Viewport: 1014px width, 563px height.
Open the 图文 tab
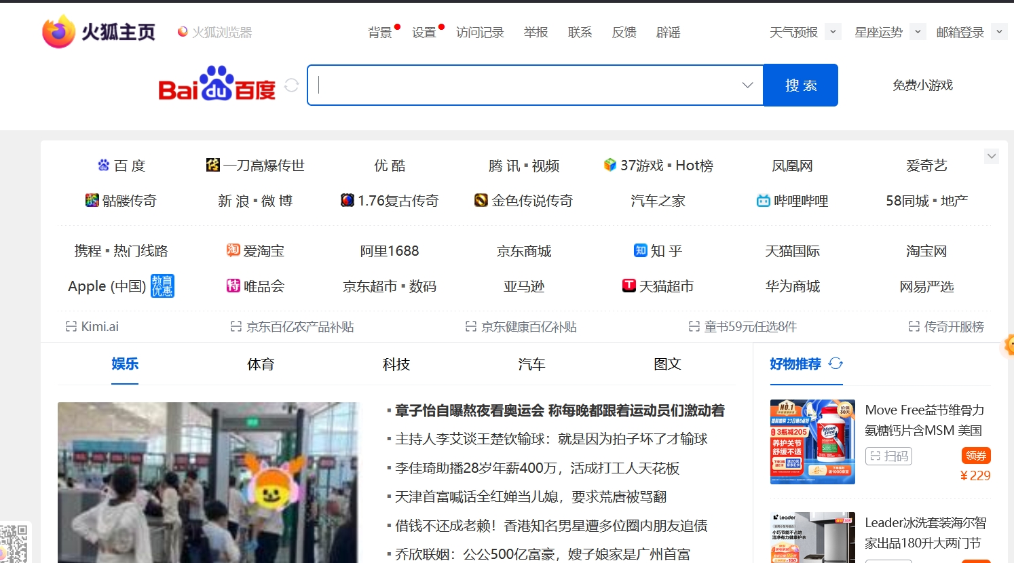667,364
